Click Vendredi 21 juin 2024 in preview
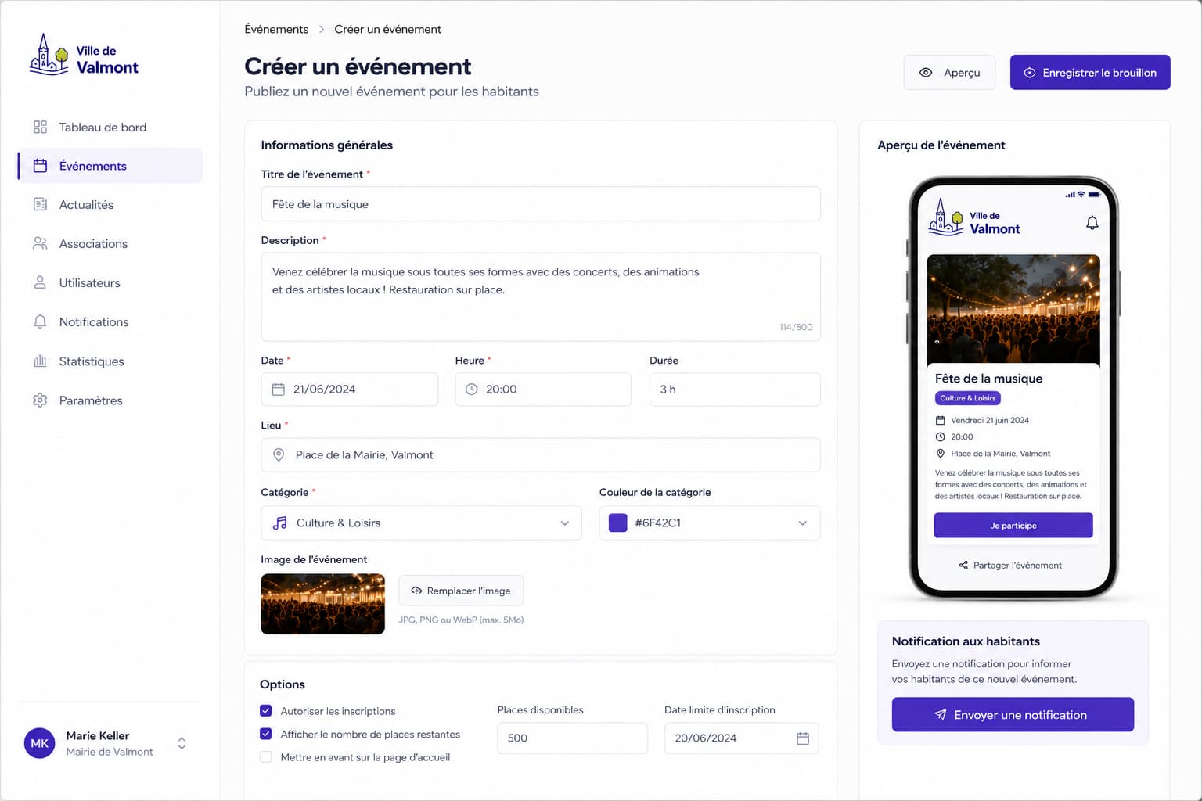The height and width of the screenshot is (801, 1202). 990,420
